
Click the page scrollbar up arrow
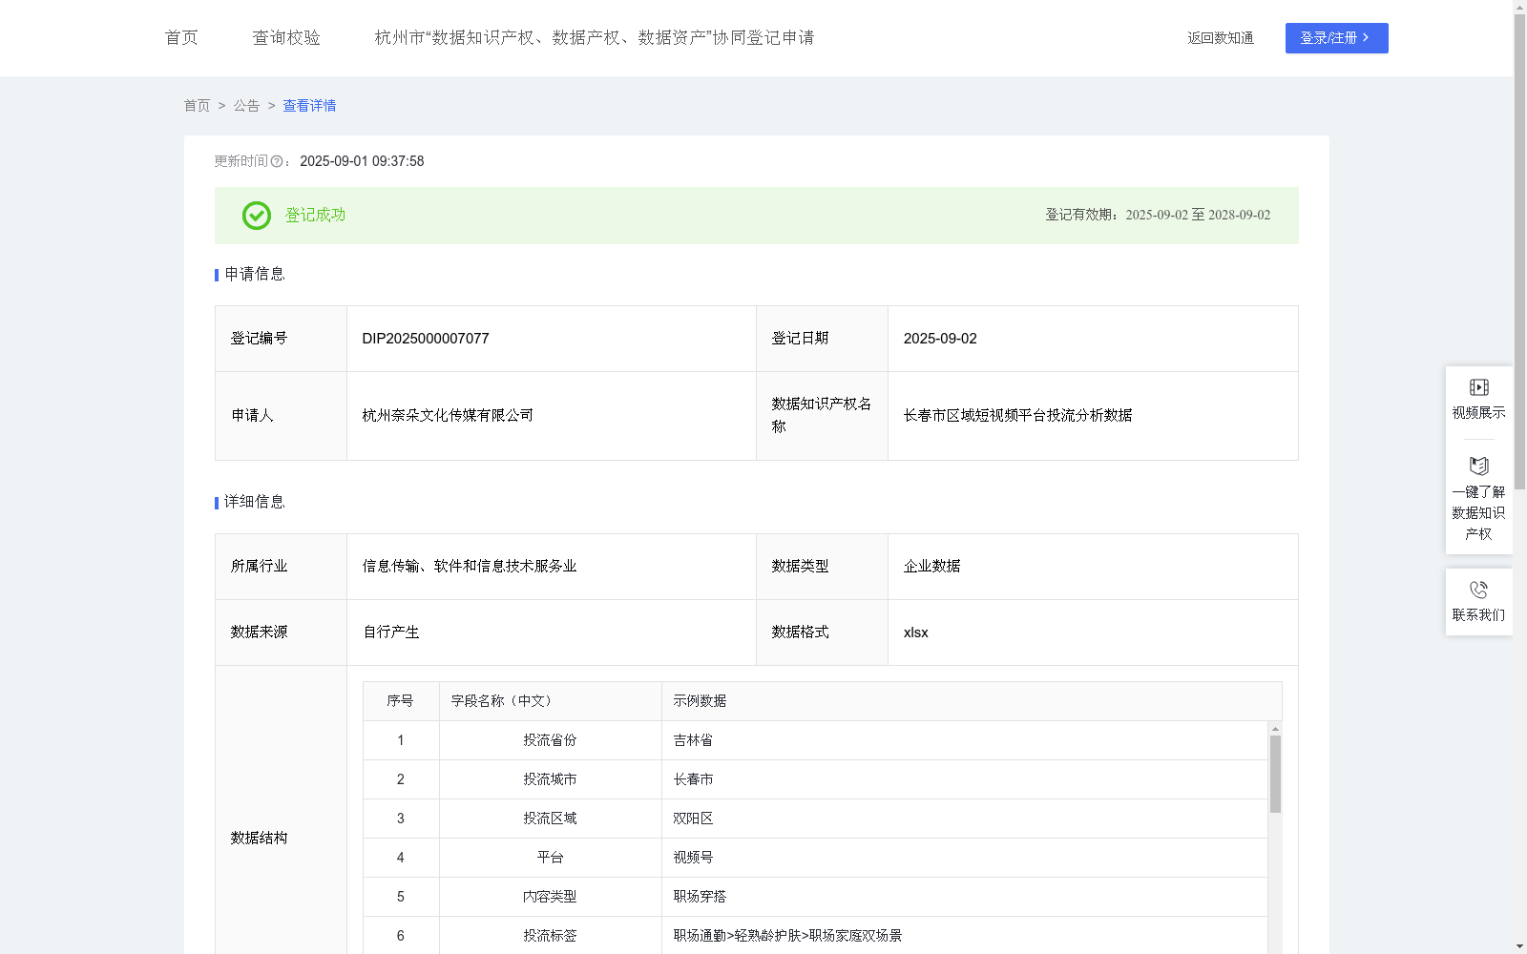pyautogui.click(x=1519, y=7)
